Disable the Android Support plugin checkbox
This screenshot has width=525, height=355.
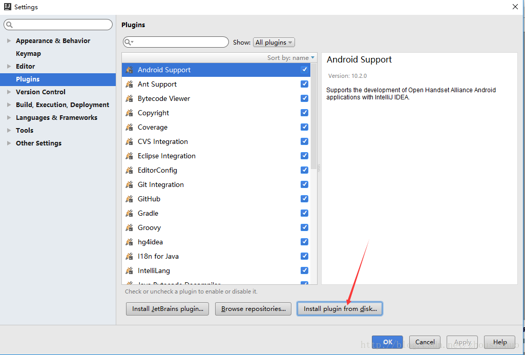coord(304,69)
